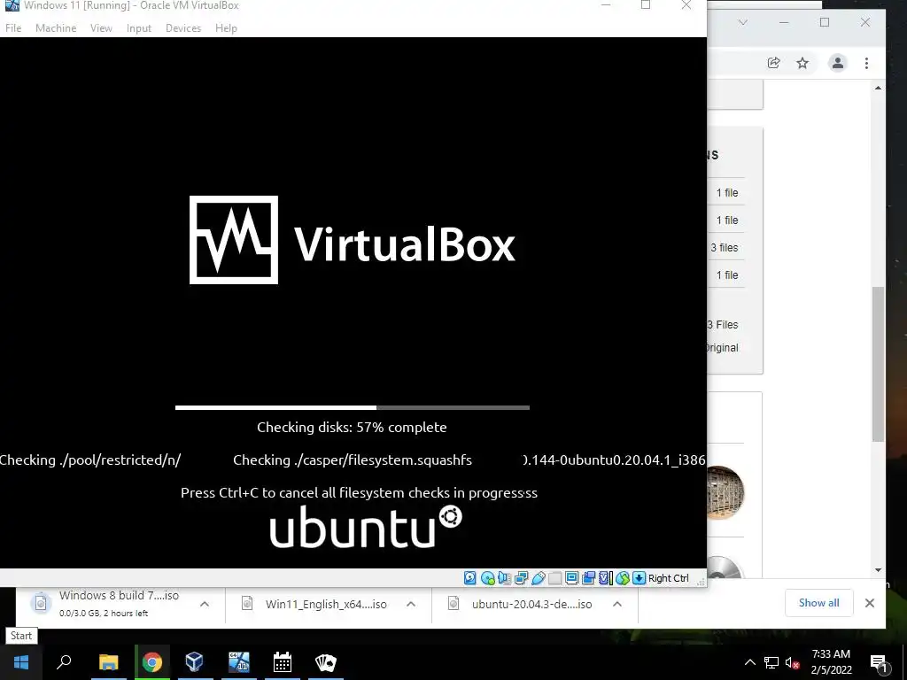Image resolution: width=907 pixels, height=680 pixels.
Task: Click the muted volume tray icon
Action: [x=792, y=662]
